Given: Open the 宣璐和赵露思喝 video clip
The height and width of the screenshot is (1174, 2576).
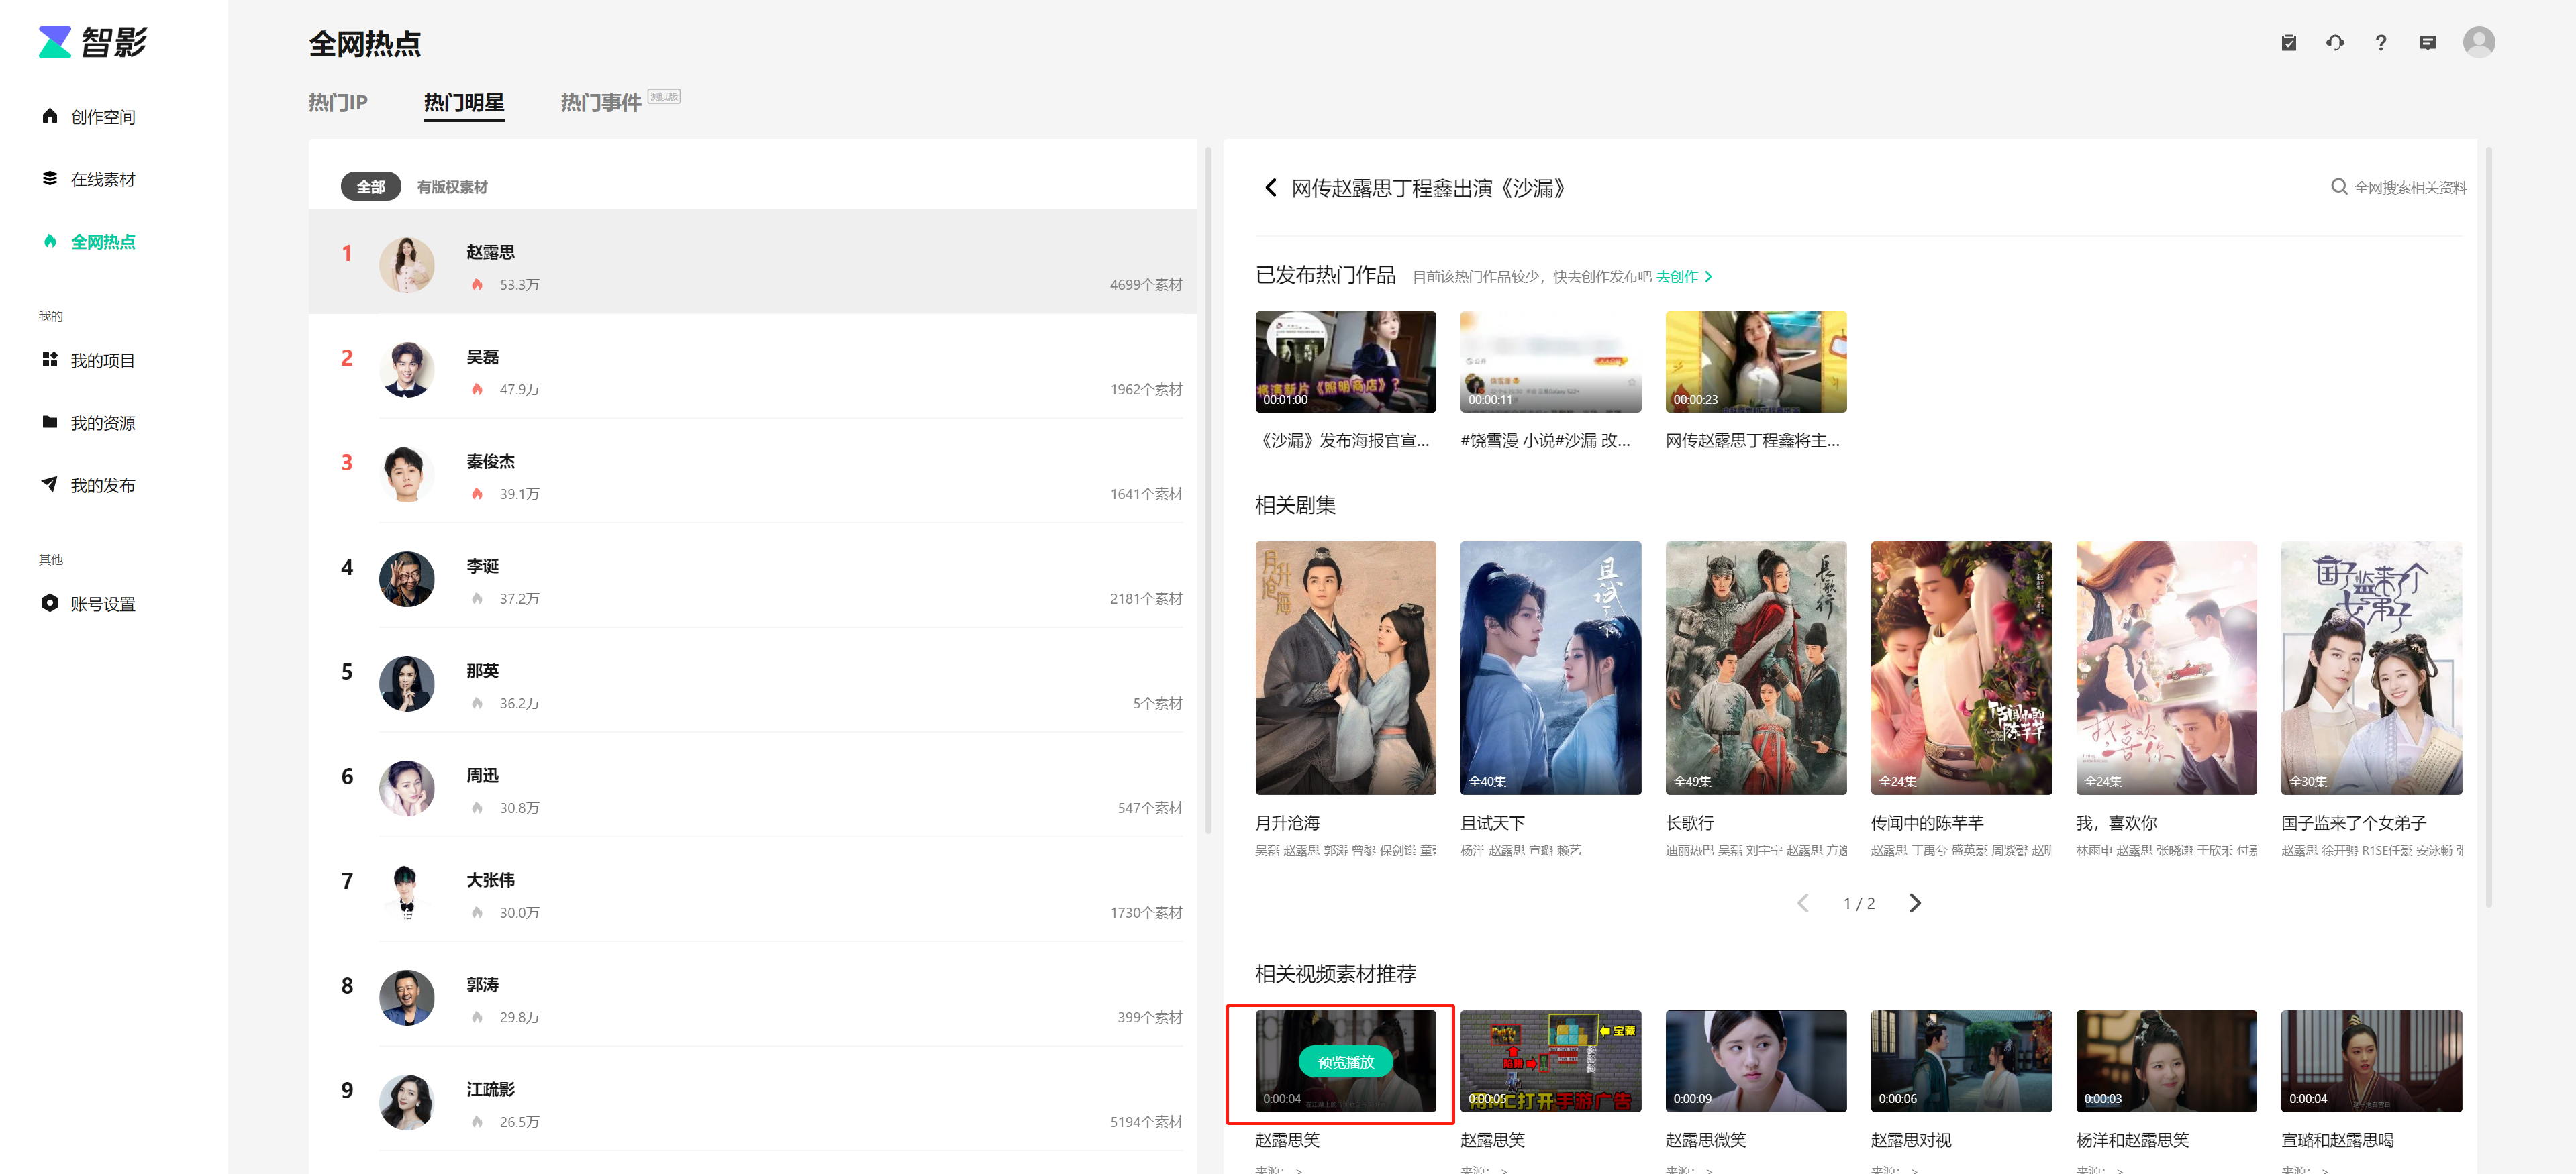Looking at the screenshot, I should coord(2371,1061).
